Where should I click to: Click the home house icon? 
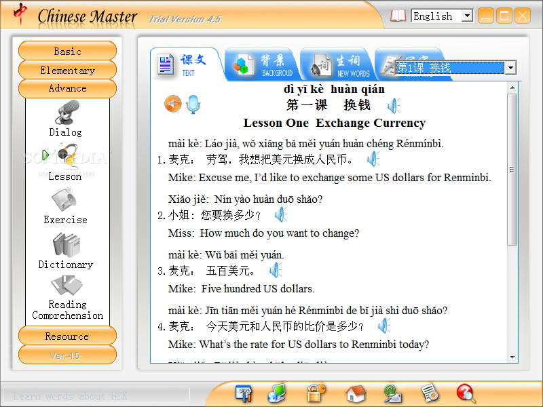click(x=356, y=394)
